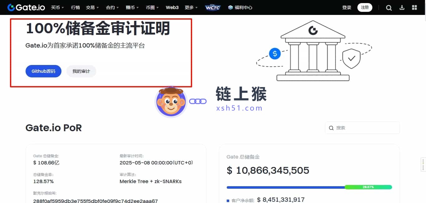Expand the 合约 dropdown menu
The height and width of the screenshot is (203, 426).
click(113, 7)
